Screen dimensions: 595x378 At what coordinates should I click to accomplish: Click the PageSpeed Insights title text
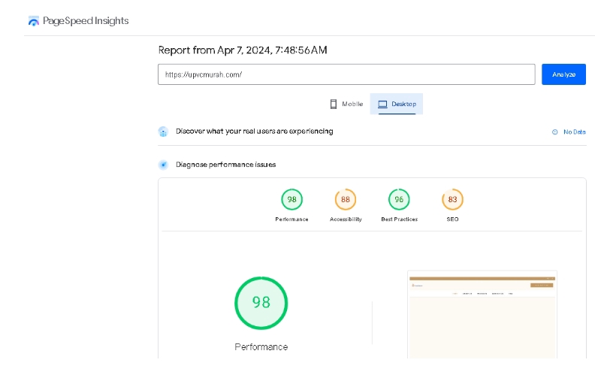point(86,21)
